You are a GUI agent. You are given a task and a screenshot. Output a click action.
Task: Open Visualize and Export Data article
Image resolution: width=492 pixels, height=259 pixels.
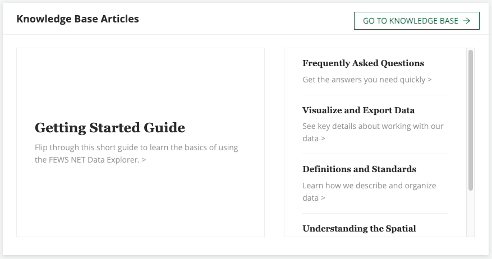(358, 110)
